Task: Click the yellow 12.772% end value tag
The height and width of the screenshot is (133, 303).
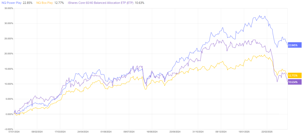Action: point(295,75)
